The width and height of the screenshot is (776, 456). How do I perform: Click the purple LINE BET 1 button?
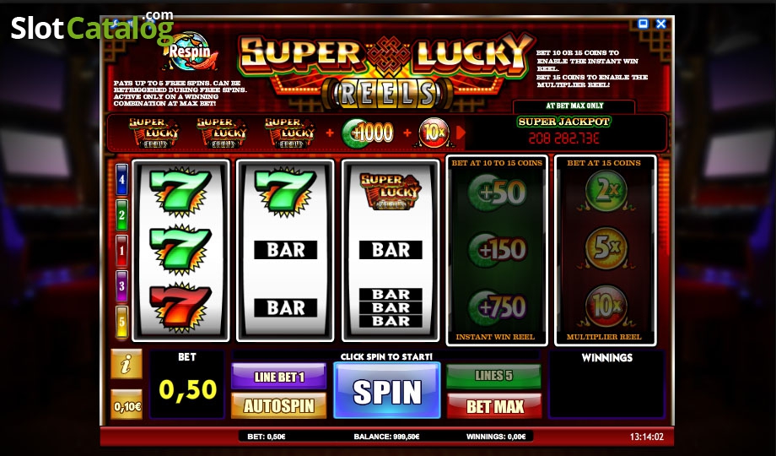click(x=278, y=377)
